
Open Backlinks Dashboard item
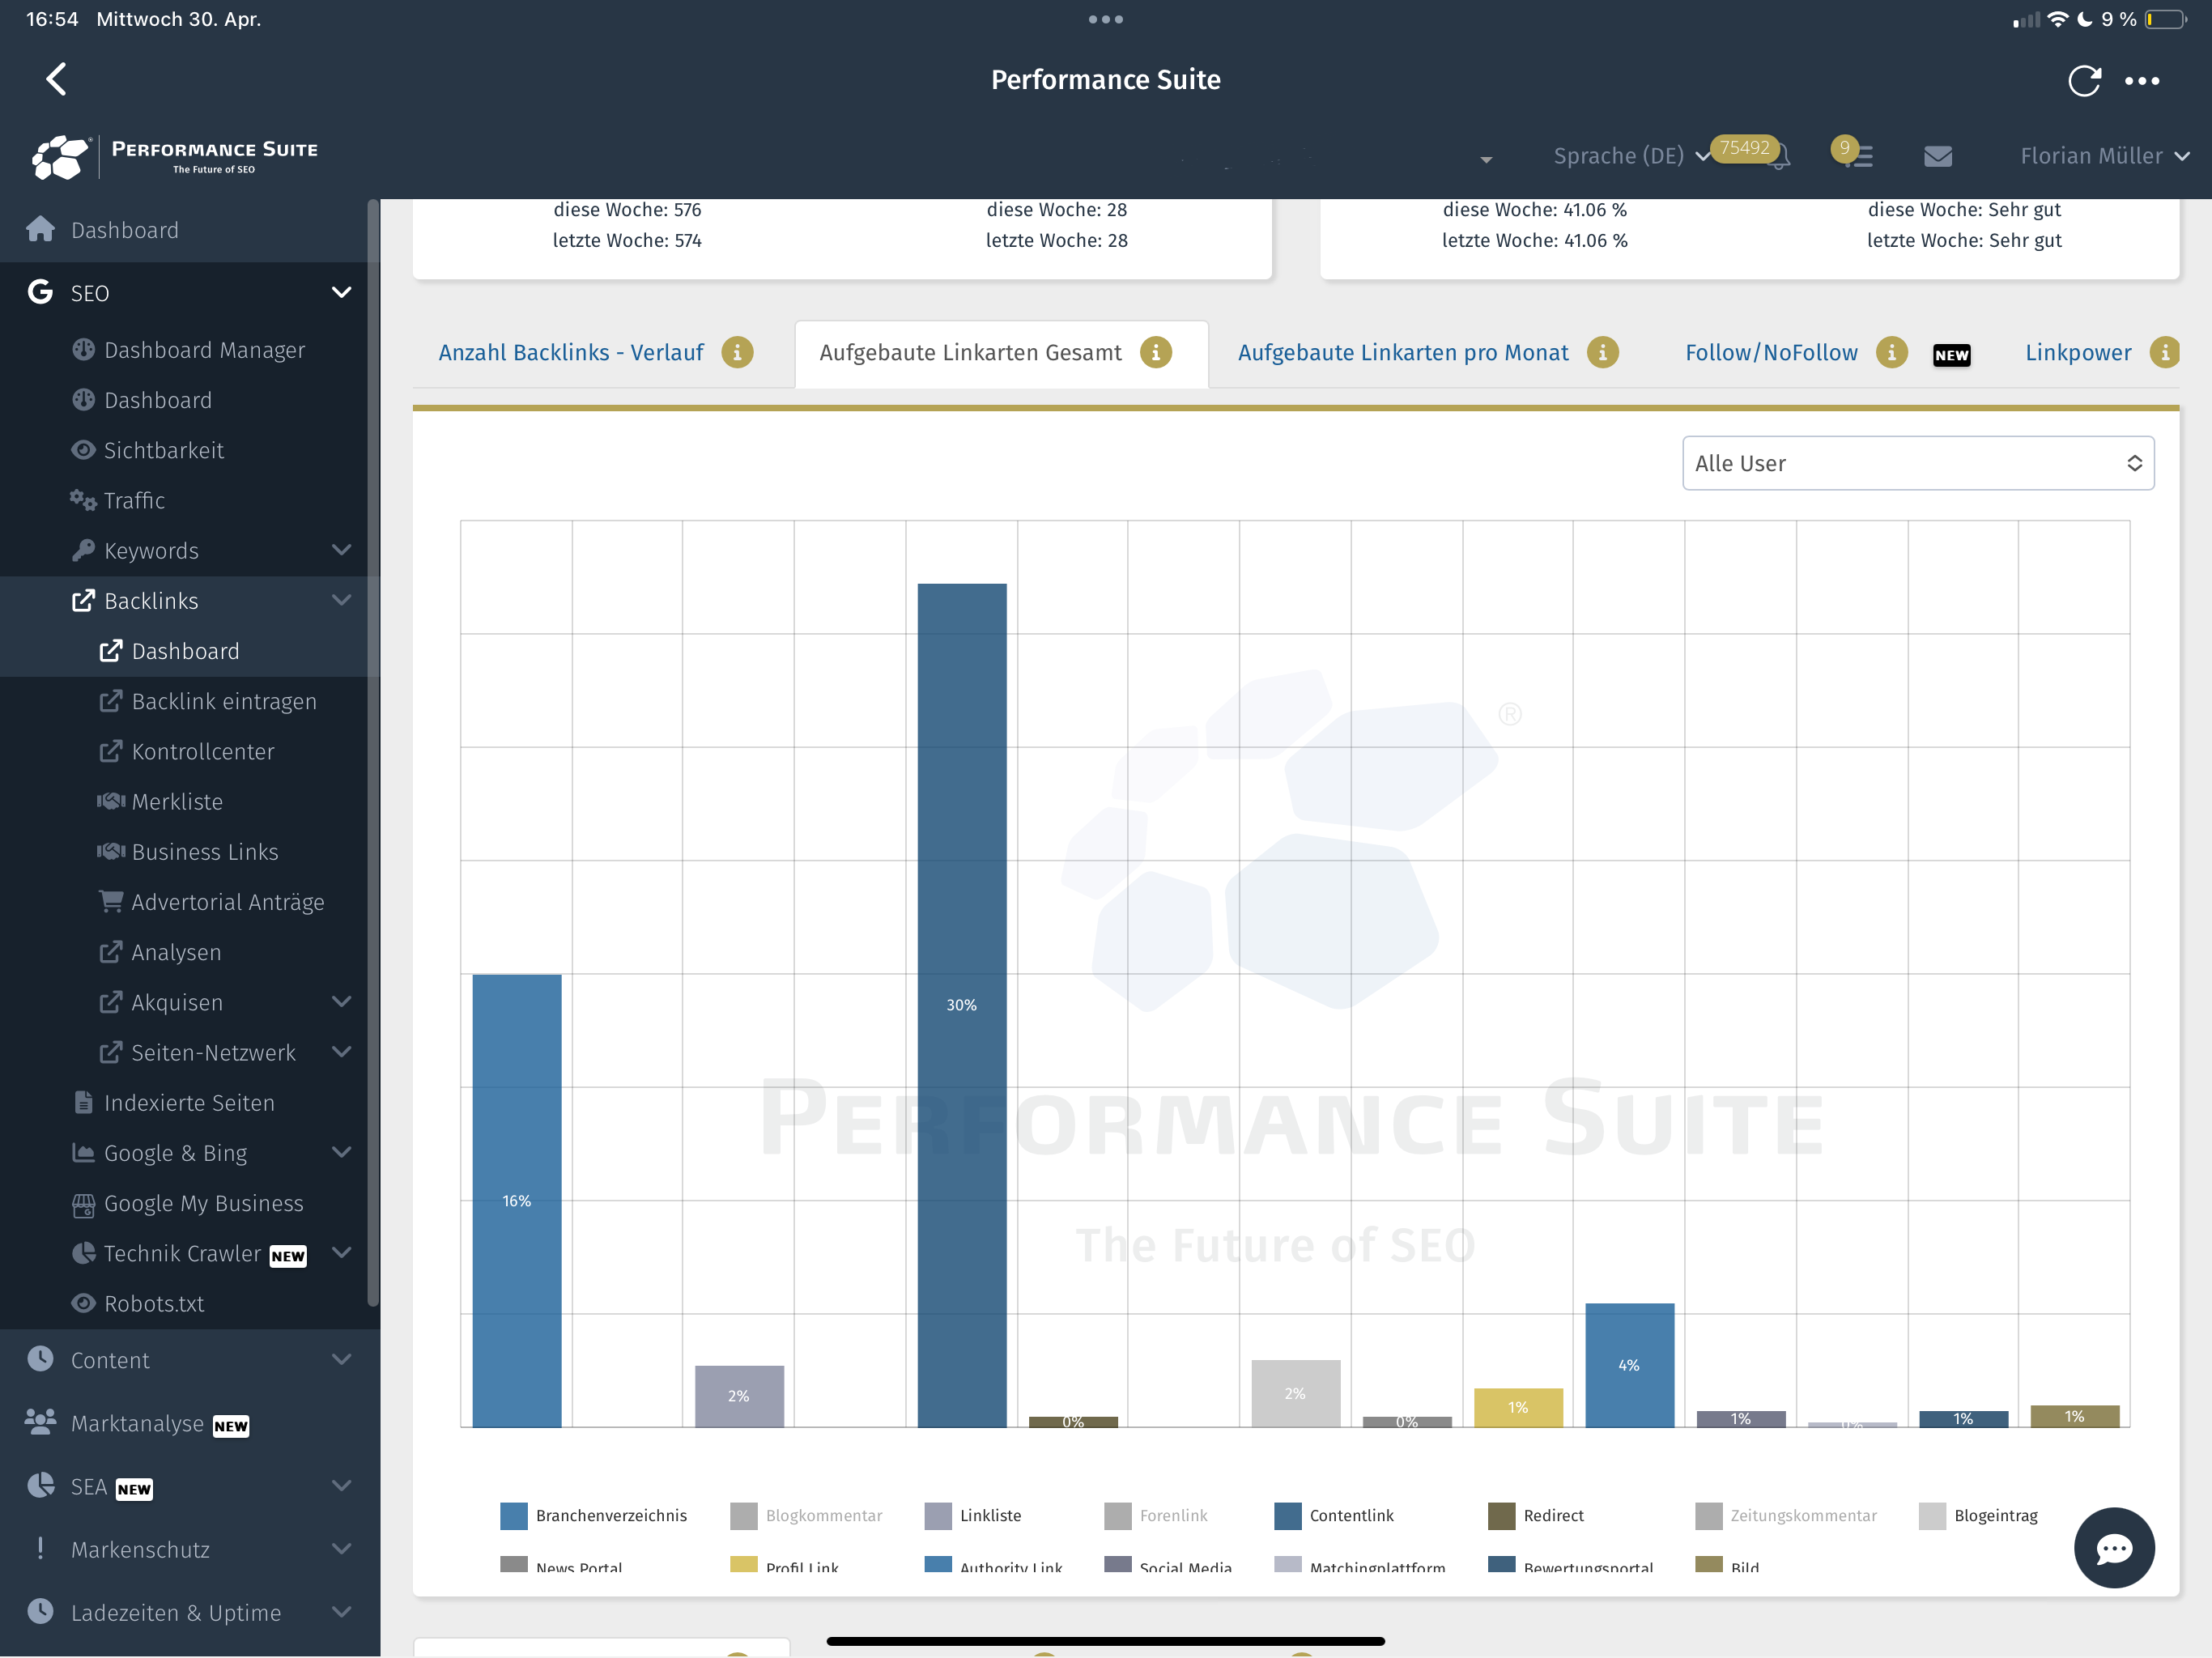tap(185, 651)
